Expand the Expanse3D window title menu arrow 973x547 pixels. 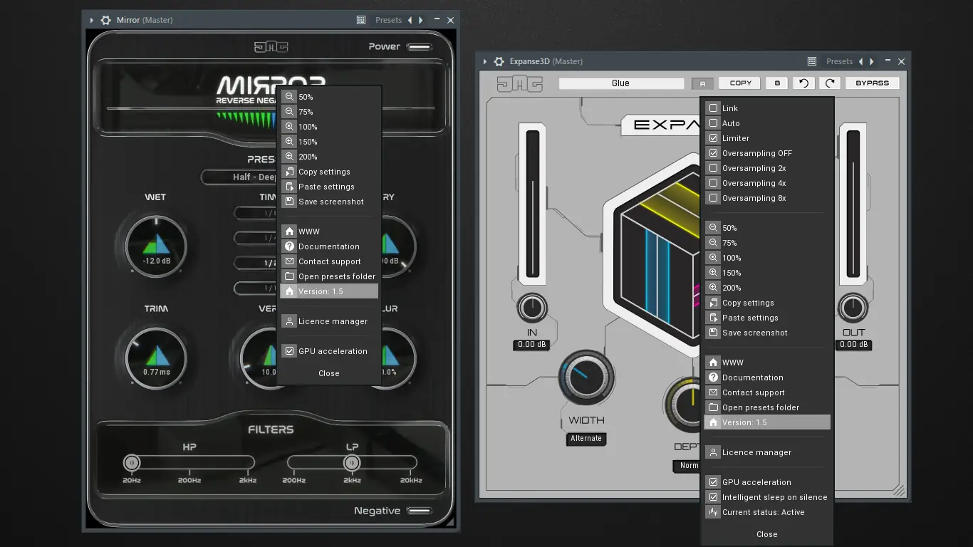485,61
